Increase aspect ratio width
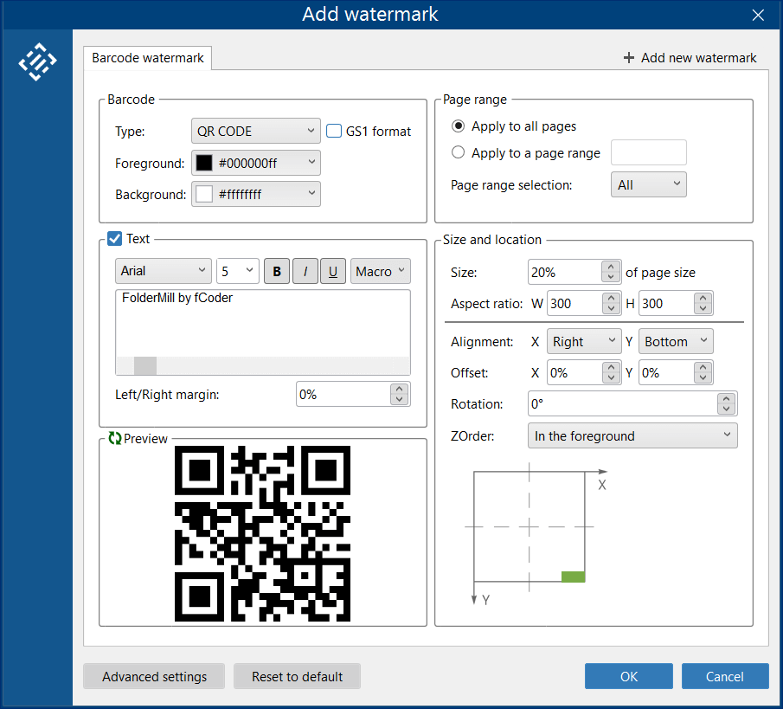This screenshot has width=783, height=709. [611, 298]
